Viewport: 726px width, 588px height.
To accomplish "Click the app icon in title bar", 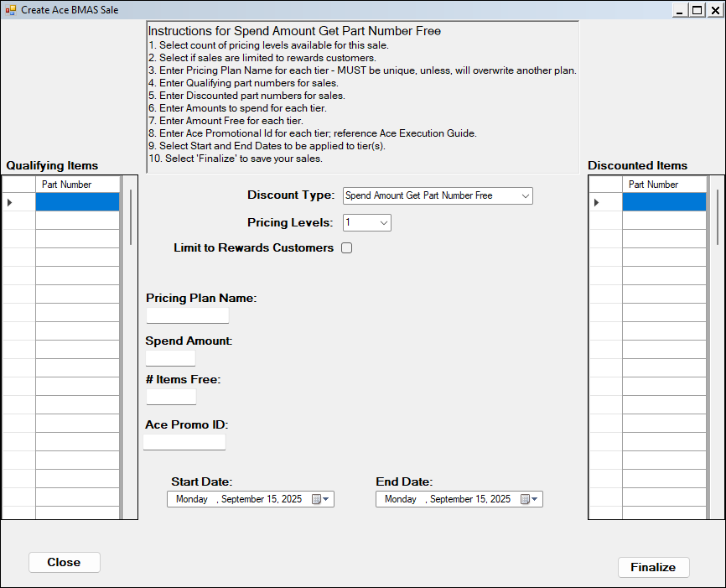I will pos(11,10).
